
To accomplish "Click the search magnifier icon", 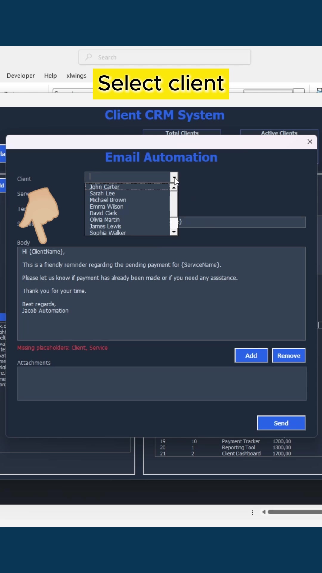I will pos(89,57).
